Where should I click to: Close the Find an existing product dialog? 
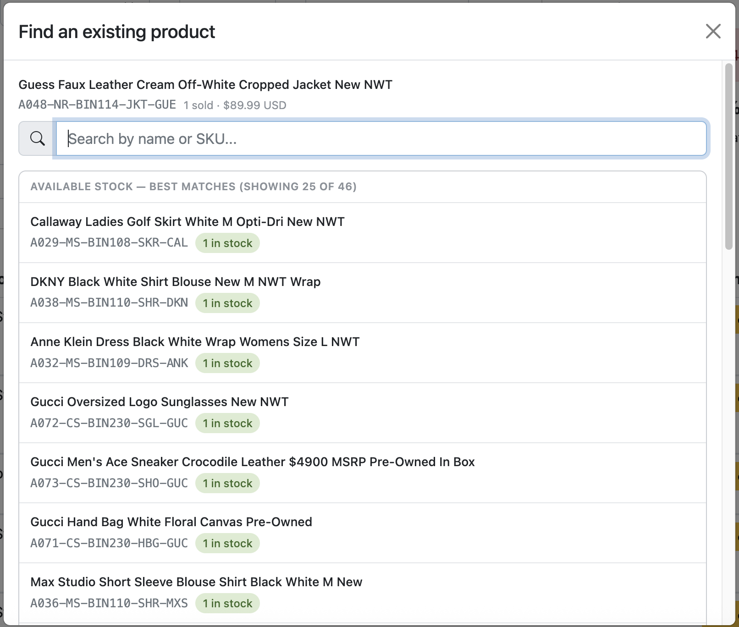pos(713,32)
